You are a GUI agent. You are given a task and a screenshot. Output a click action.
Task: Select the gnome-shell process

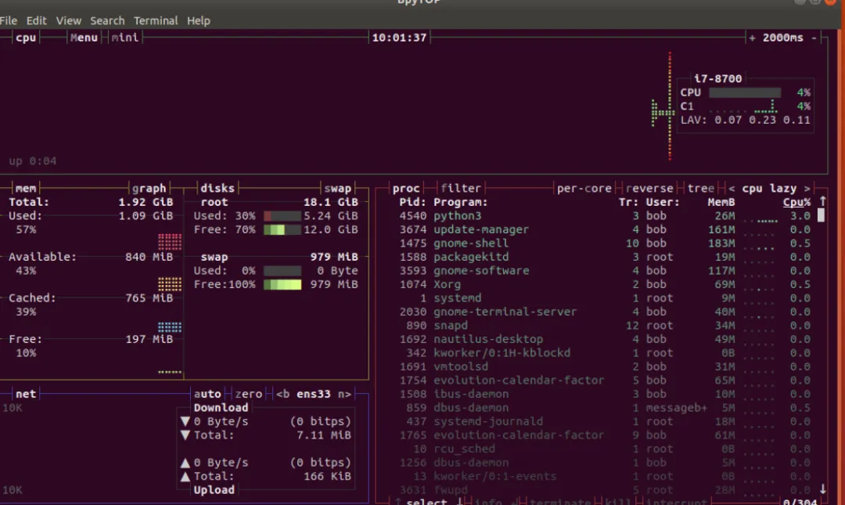[605, 243]
